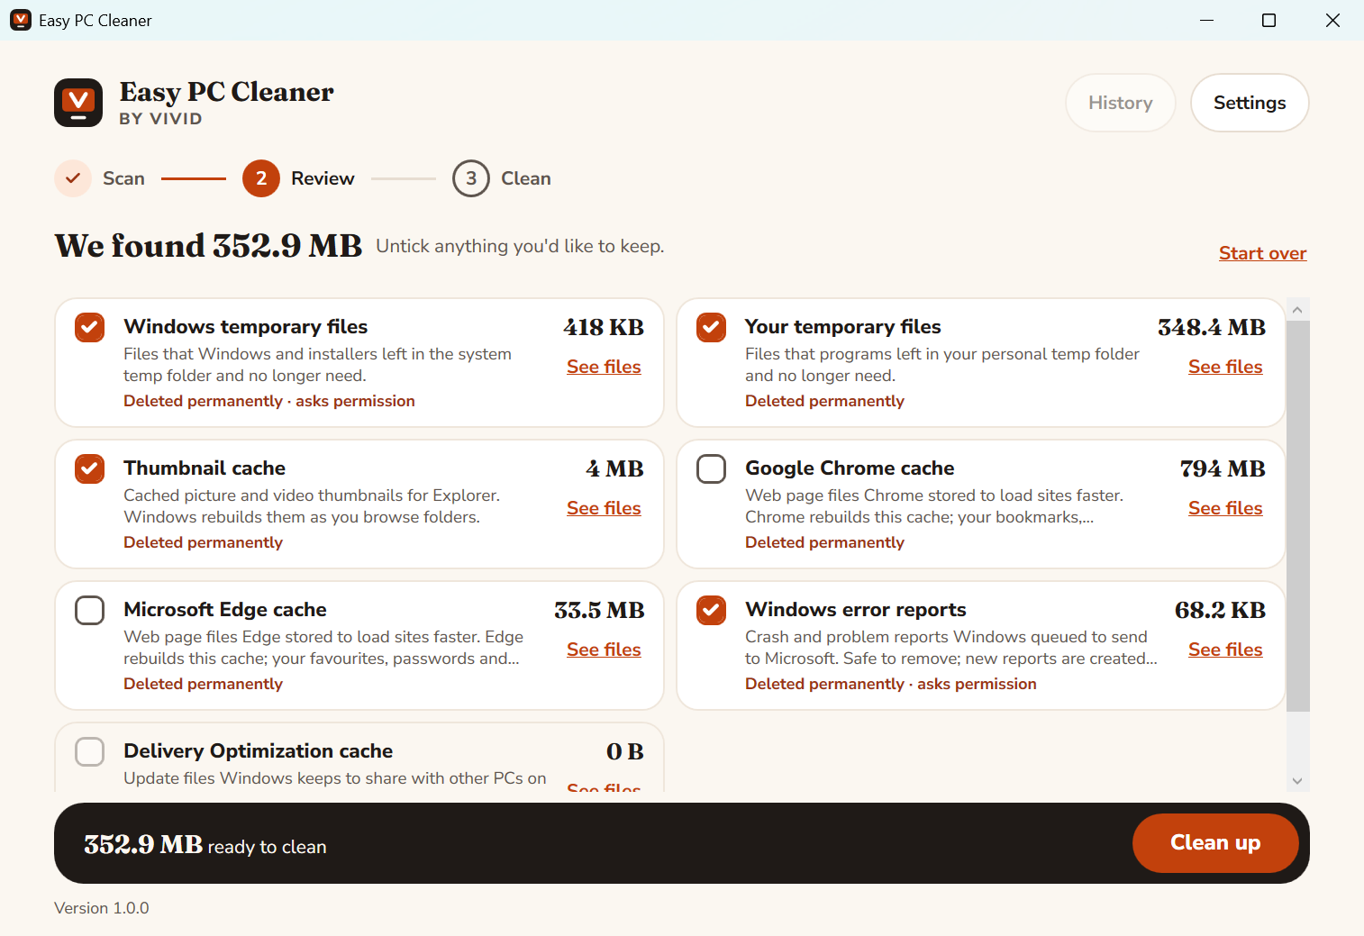Image resolution: width=1364 pixels, height=936 pixels.
Task: Minimize the Easy PC Cleaner window
Action: coord(1207,20)
